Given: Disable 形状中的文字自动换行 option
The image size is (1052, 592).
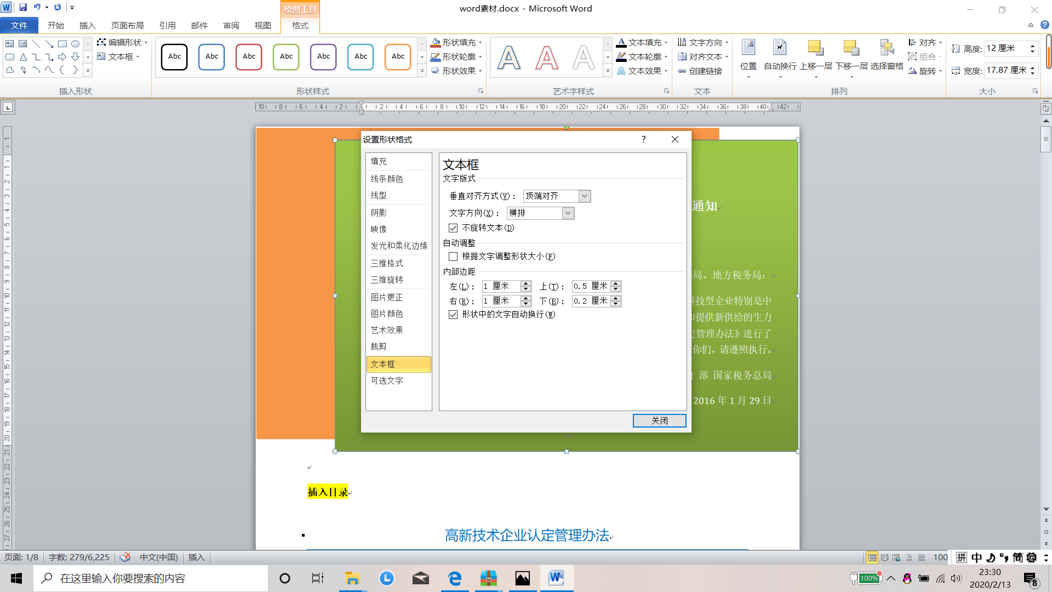Looking at the screenshot, I should [453, 315].
